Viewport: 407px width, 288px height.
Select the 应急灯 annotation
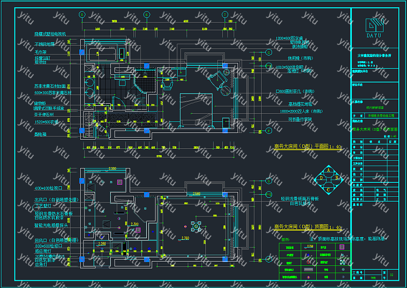click(x=41, y=264)
